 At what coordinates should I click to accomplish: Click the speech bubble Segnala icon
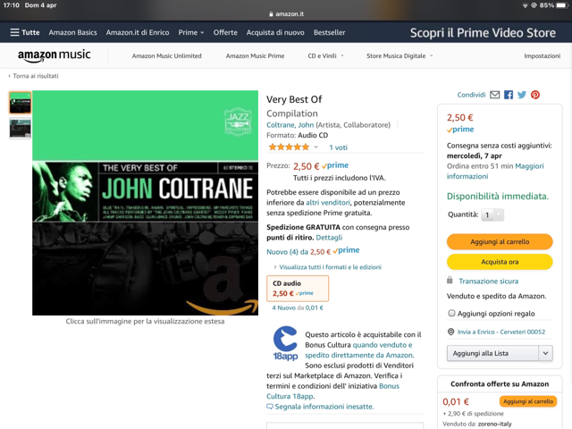tap(270, 407)
